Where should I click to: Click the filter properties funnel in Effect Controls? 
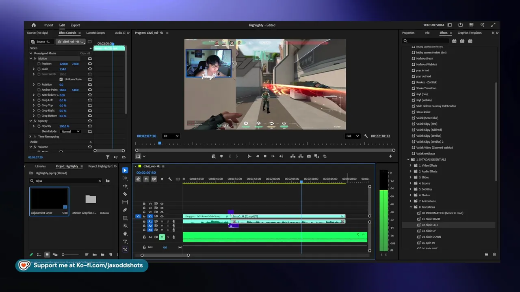click(x=108, y=157)
